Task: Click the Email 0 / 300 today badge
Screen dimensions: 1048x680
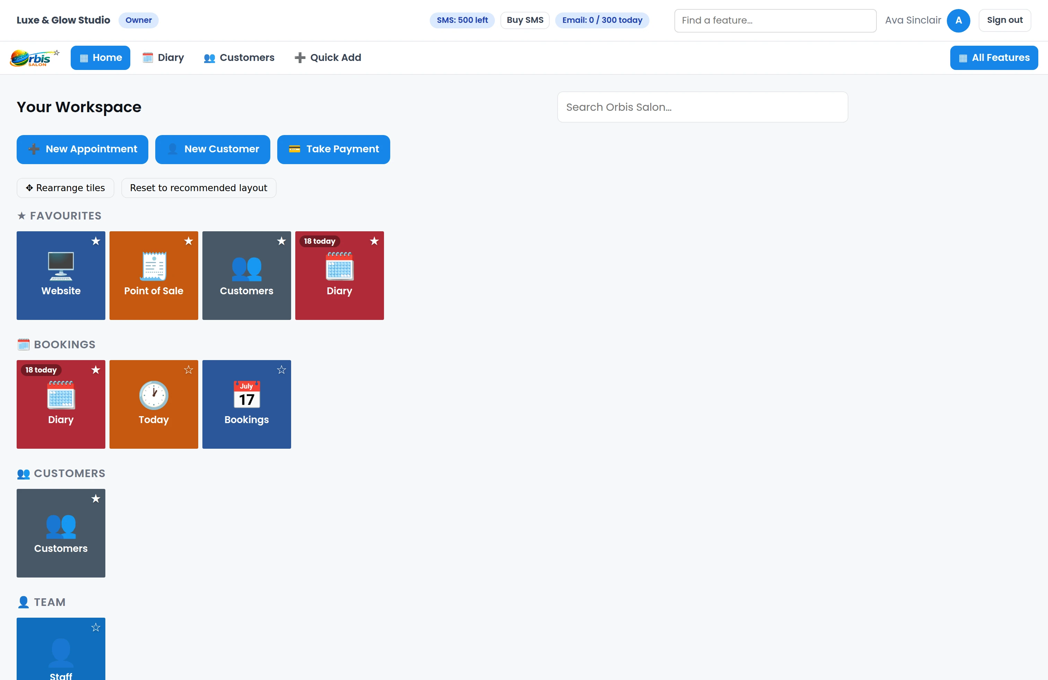Action: (x=602, y=20)
